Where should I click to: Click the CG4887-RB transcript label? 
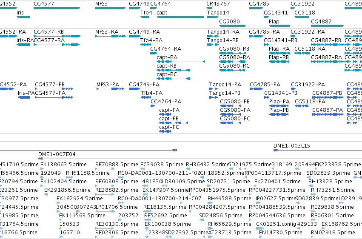tap(326, 40)
